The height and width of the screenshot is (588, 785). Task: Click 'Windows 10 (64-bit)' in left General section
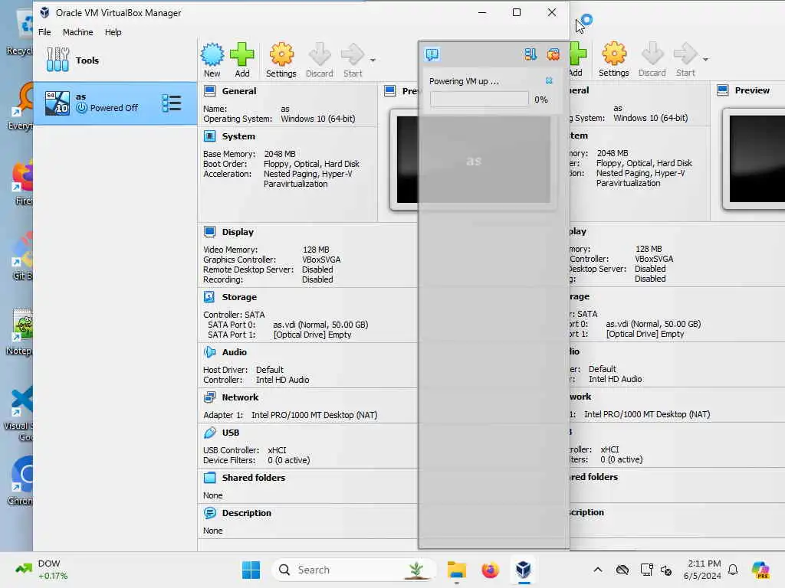pyautogui.click(x=318, y=119)
